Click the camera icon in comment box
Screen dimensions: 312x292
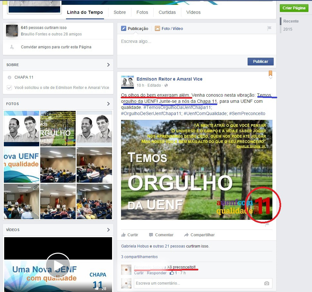[267, 283]
